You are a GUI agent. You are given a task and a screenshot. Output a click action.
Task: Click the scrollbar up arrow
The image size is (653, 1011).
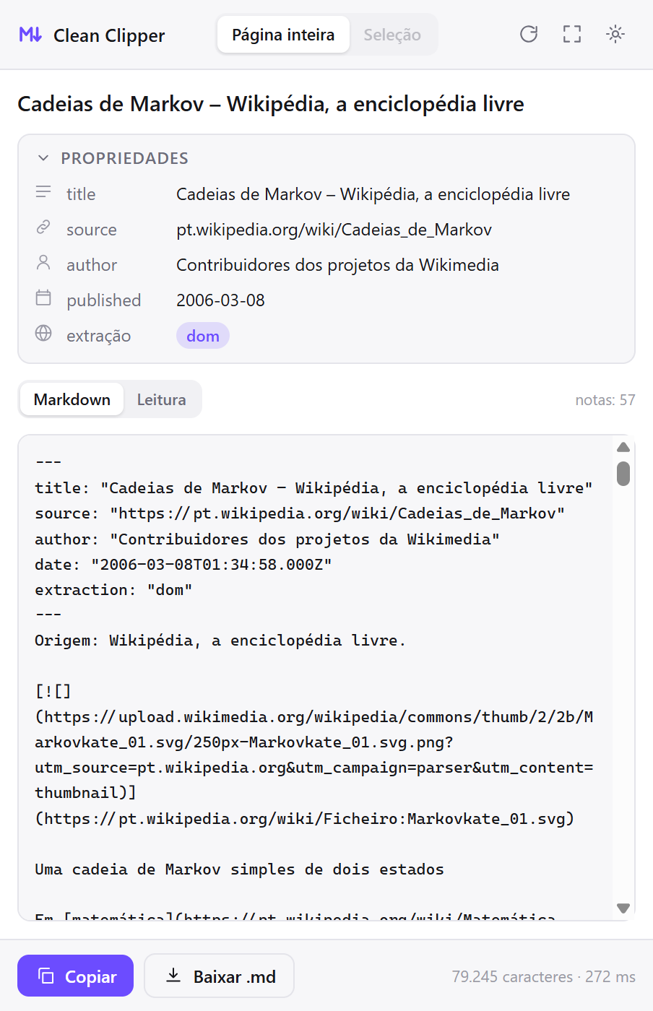click(x=623, y=447)
